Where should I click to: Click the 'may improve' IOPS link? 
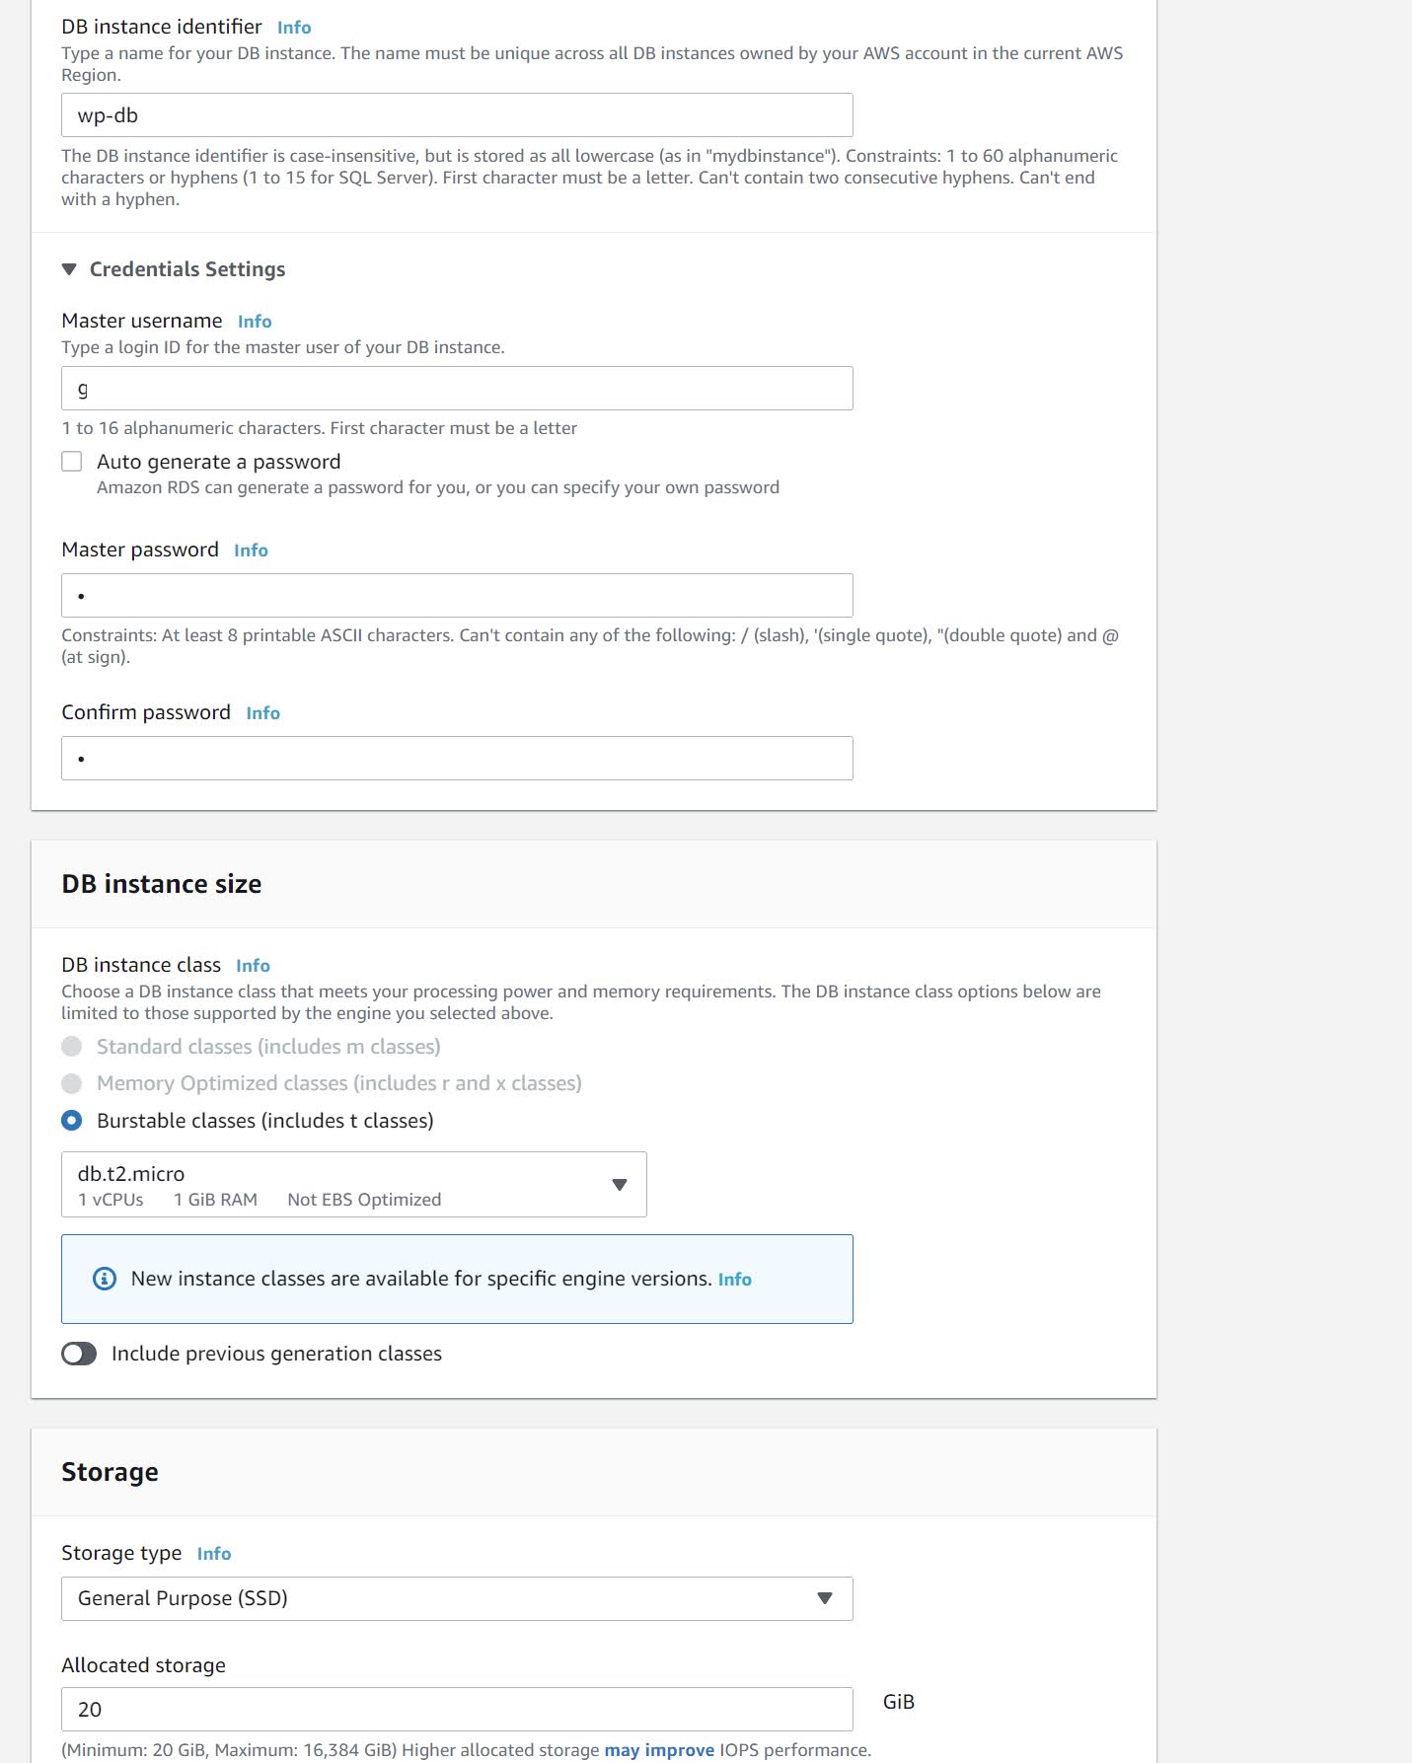(659, 1750)
